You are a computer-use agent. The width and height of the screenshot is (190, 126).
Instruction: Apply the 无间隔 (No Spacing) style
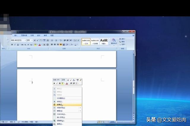95,42
